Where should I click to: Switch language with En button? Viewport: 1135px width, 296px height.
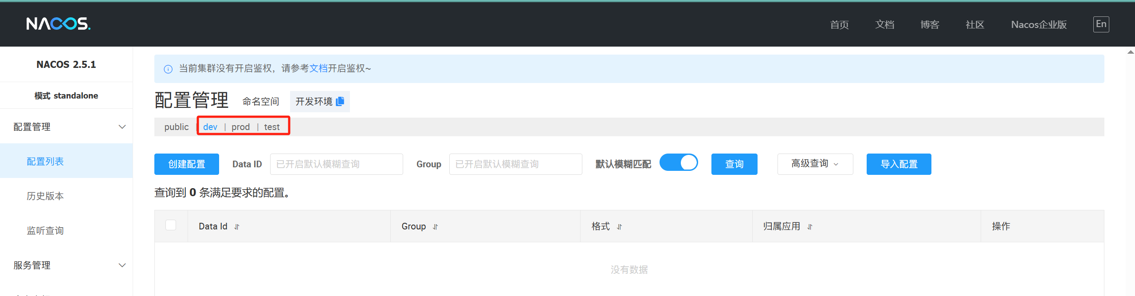[x=1100, y=24]
